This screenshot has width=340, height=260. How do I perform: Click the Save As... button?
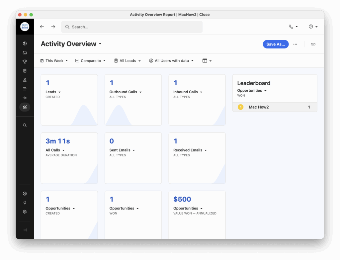click(276, 44)
